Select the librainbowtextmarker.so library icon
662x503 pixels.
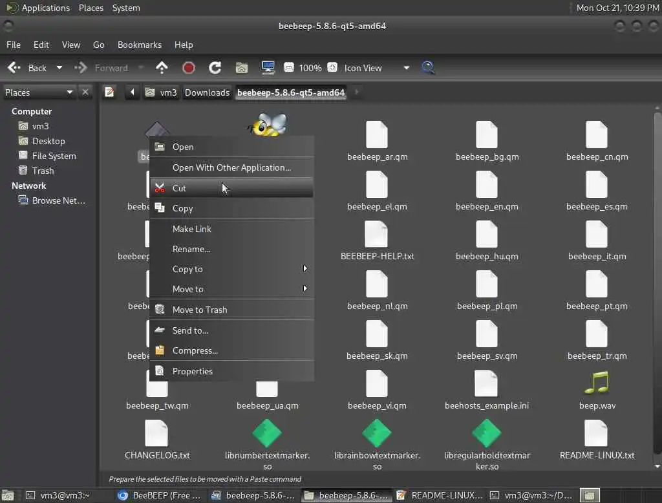pyautogui.click(x=377, y=433)
